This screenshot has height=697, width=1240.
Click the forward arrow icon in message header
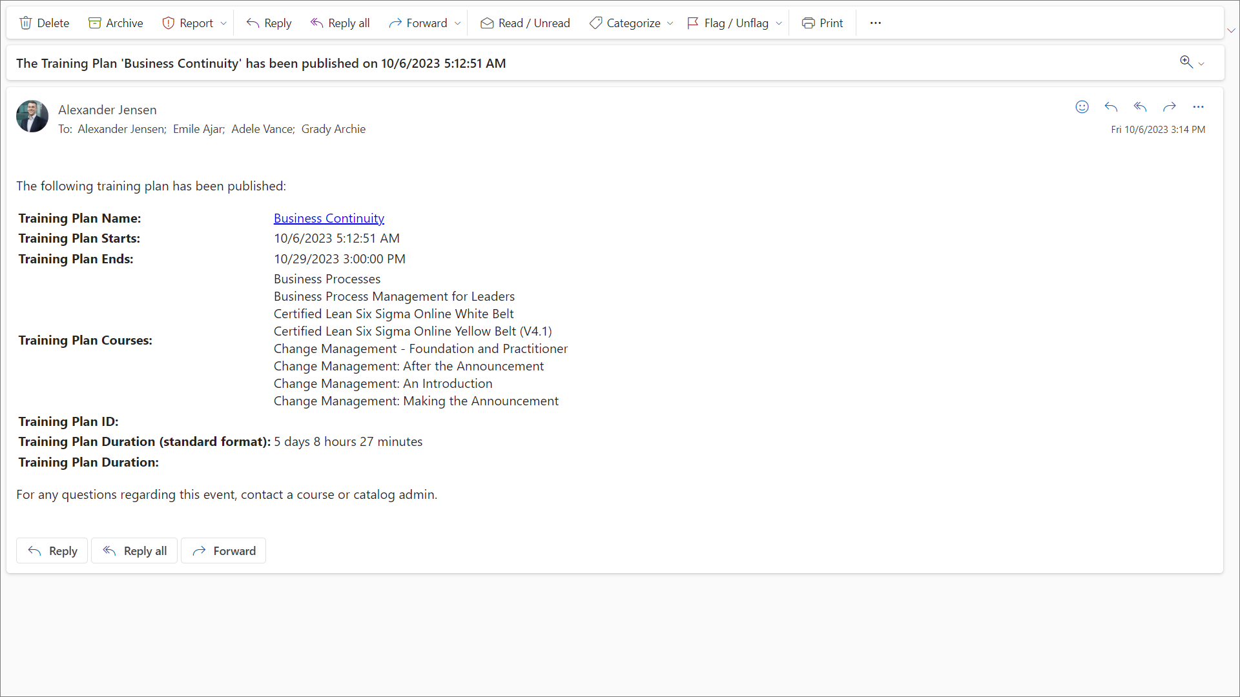tap(1169, 107)
